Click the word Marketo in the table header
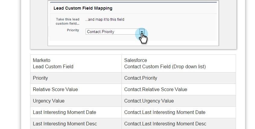 42,60
